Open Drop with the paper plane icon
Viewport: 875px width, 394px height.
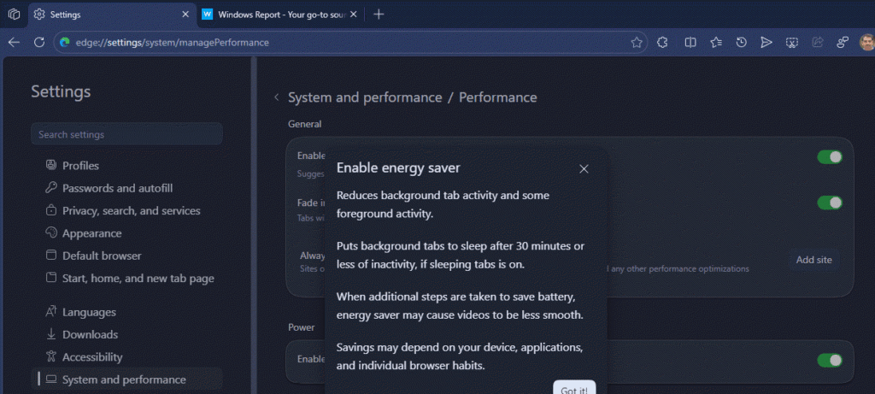point(766,43)
